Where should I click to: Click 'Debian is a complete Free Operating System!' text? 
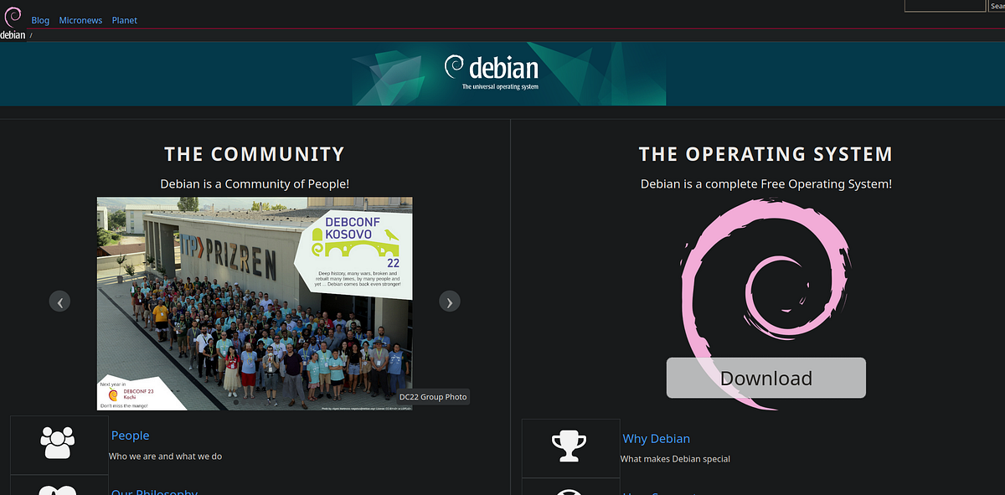766,183
